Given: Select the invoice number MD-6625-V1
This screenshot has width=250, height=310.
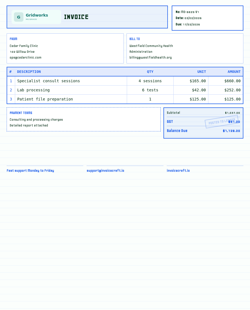Looking at the screenshot, I should [x=190, y=12].
